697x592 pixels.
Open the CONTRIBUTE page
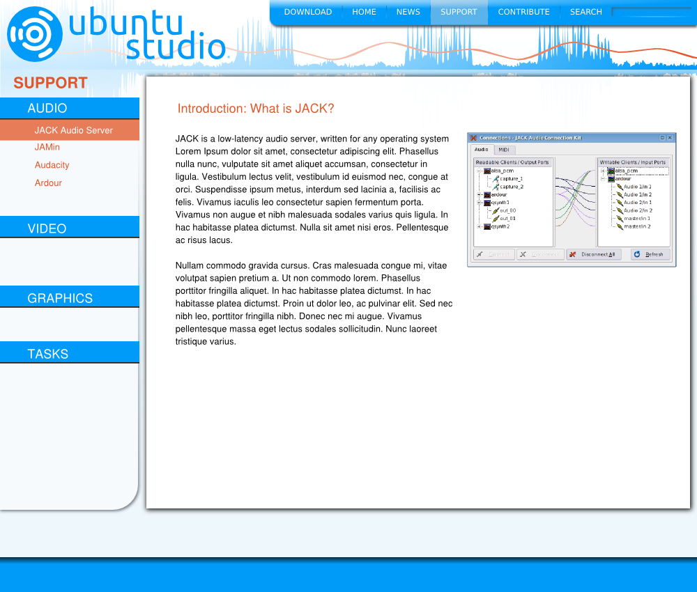(x=523, y=12)
